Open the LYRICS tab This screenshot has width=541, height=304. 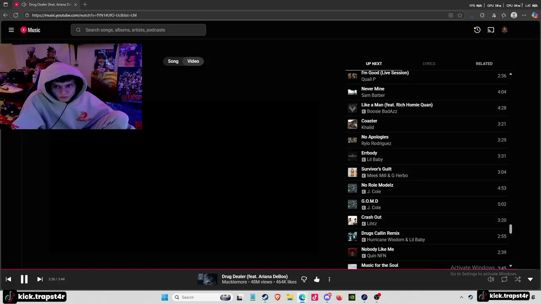(429, 64)
